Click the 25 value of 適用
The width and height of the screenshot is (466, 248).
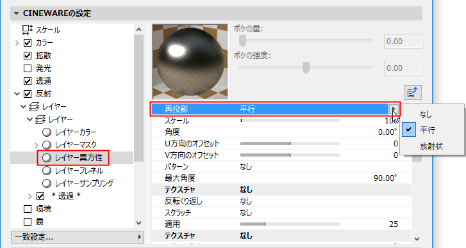click(394, 224)
